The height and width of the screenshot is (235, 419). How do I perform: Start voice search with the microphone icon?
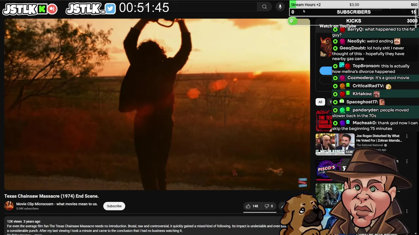pyautogui.click(x=280, y=7)
